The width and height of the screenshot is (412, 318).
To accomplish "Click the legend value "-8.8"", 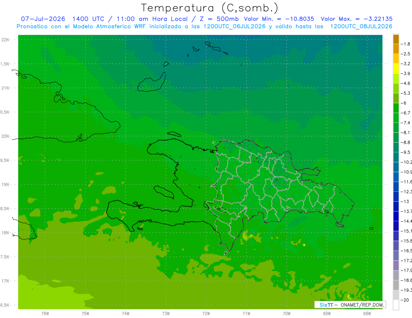I will point(406,142).
